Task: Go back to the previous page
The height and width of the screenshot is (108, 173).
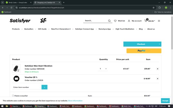Action: point(3,8)
